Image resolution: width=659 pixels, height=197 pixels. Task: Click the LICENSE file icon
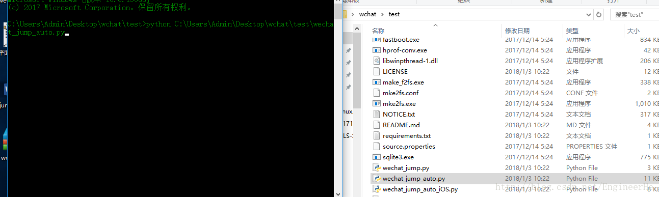pyautogui.click(x=377, y=71)
